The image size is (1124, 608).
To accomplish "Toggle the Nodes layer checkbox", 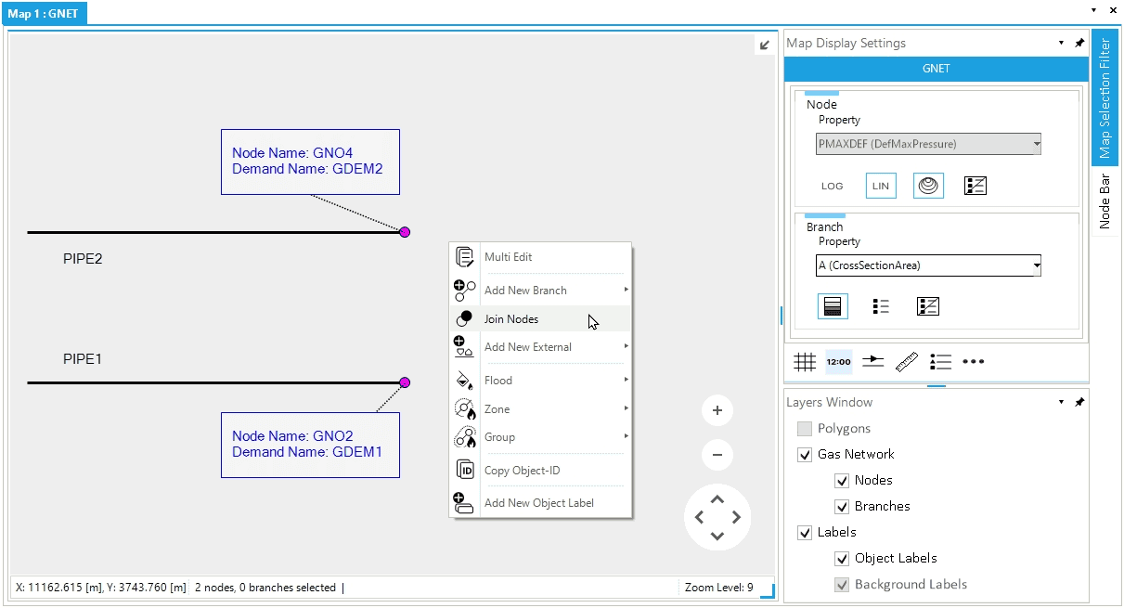I will [842, 481].
